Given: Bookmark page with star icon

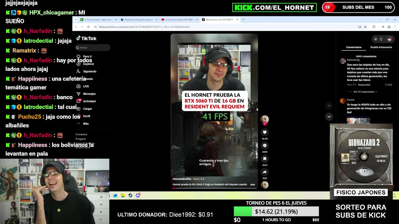Looking at the screenshot, I should tap(365, 27).
